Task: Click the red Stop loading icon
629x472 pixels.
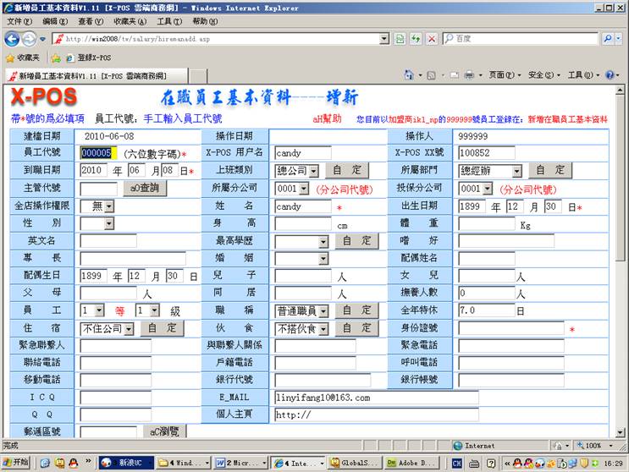Action: click(430, 39)
